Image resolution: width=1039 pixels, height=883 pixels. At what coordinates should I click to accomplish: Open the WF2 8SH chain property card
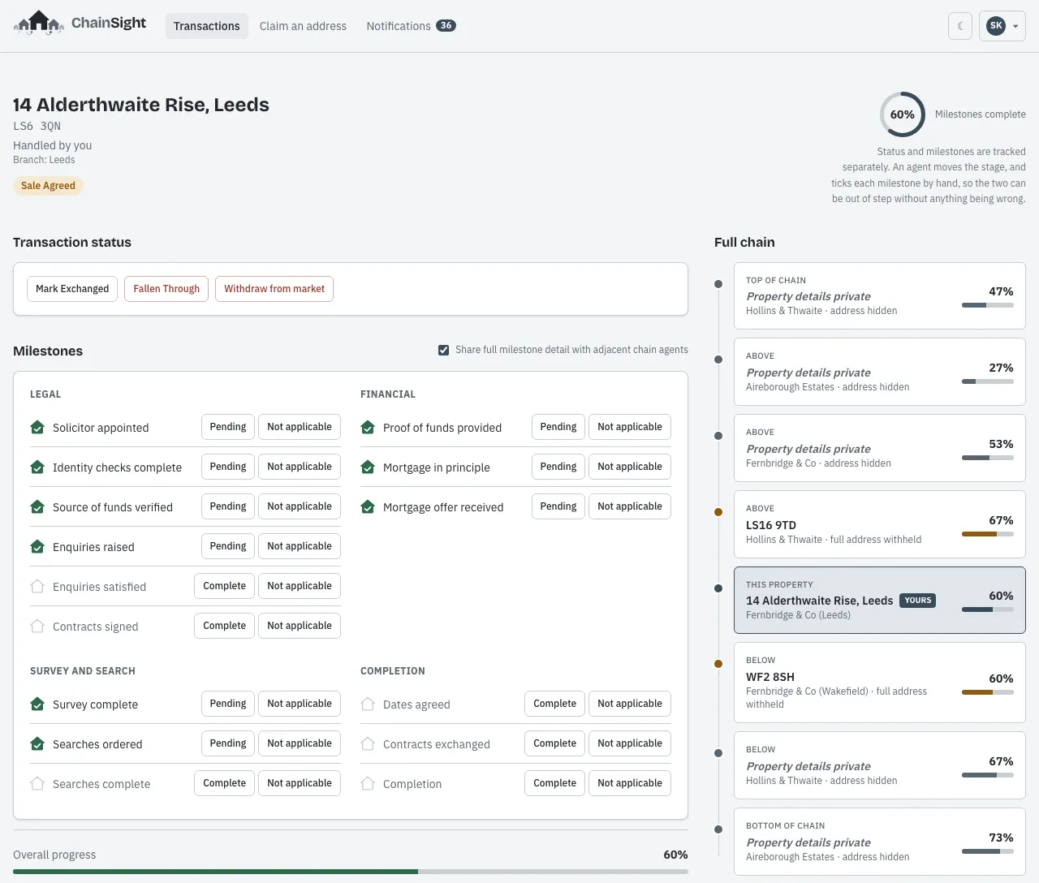[880, 683]
